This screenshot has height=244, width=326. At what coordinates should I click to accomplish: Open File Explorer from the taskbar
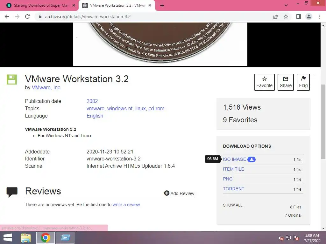pyautogui.click(x=26, y=238)
